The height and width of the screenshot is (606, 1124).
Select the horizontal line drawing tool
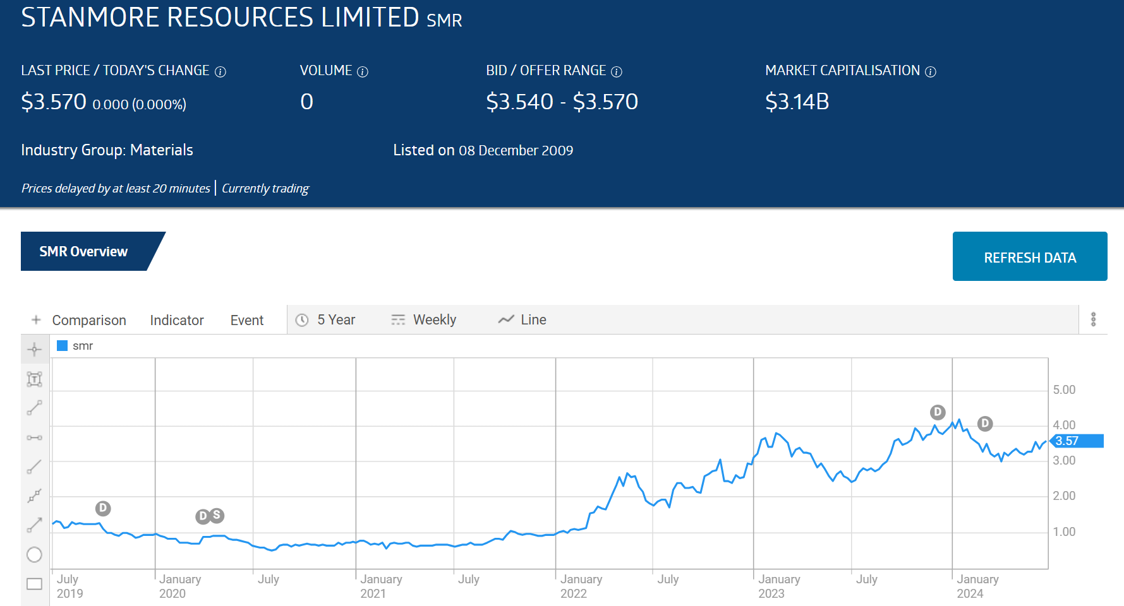tap(35, 437)
